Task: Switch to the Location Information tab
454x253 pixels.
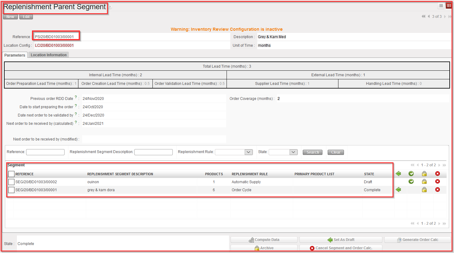Action: point(49,55)
